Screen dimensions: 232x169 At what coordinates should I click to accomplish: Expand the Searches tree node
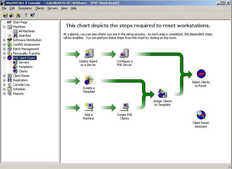click(10, 36)
